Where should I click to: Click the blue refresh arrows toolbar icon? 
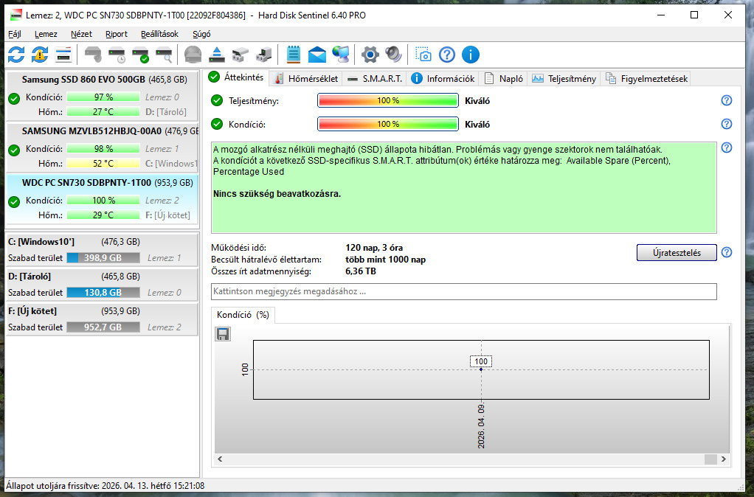coord(16,55)
